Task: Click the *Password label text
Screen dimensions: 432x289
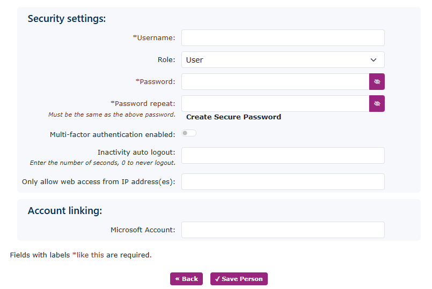Action: (155, 82)
